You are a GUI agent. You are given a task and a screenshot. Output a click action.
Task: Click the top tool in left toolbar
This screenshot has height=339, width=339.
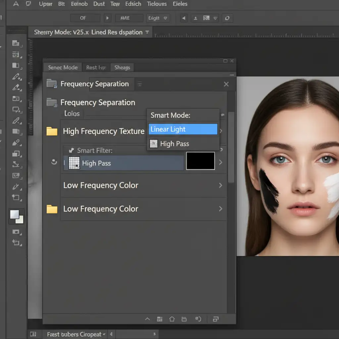(16, 43)
